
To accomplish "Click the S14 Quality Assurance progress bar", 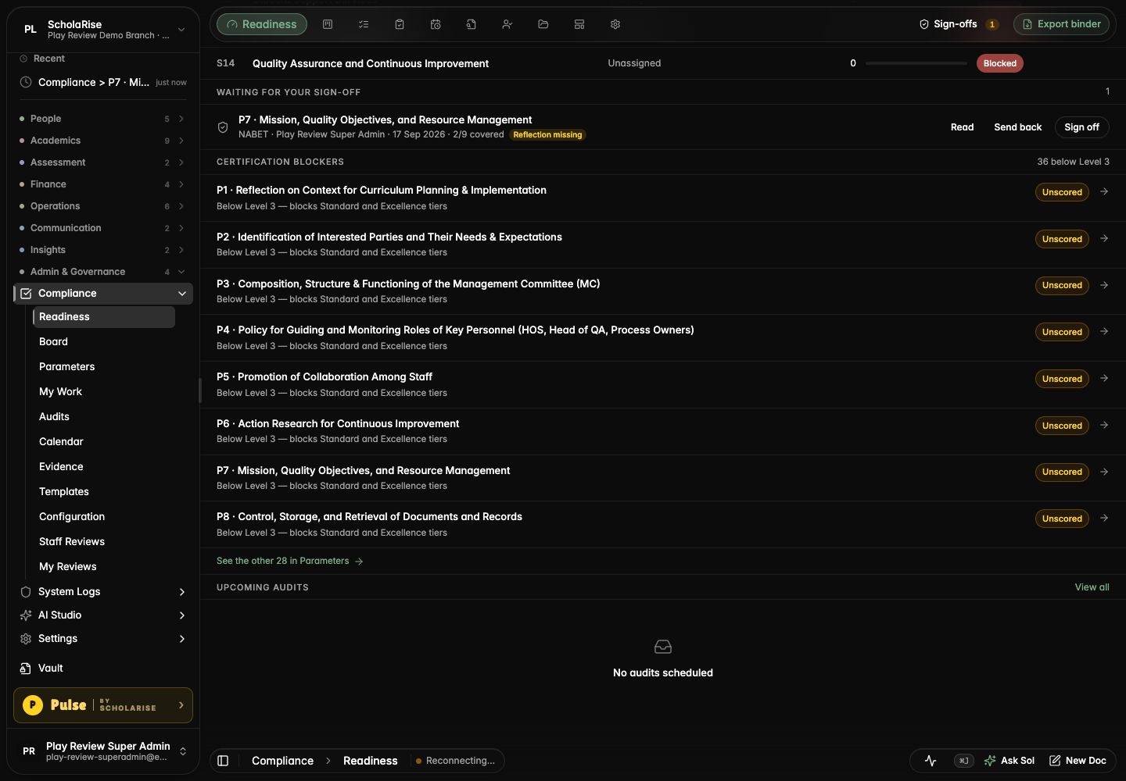I will 916,63.
